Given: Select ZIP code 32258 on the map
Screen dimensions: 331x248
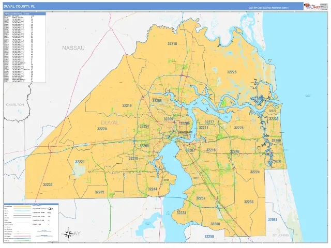Looking at the screenshot, I should (215, 224).
